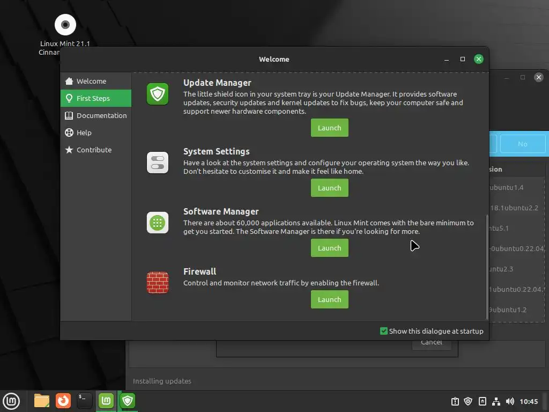This screenshot has height=412, width=549.
Task: Launch the Firewall configuration
Action: 330,299
